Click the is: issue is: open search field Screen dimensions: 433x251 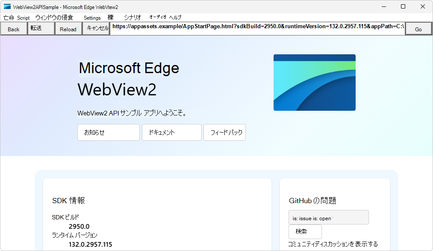coord(328,217)
